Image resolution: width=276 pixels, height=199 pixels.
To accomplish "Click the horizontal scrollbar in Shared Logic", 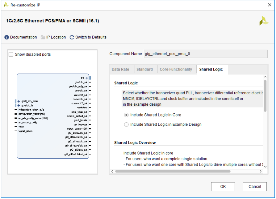I will pos(173,171).
